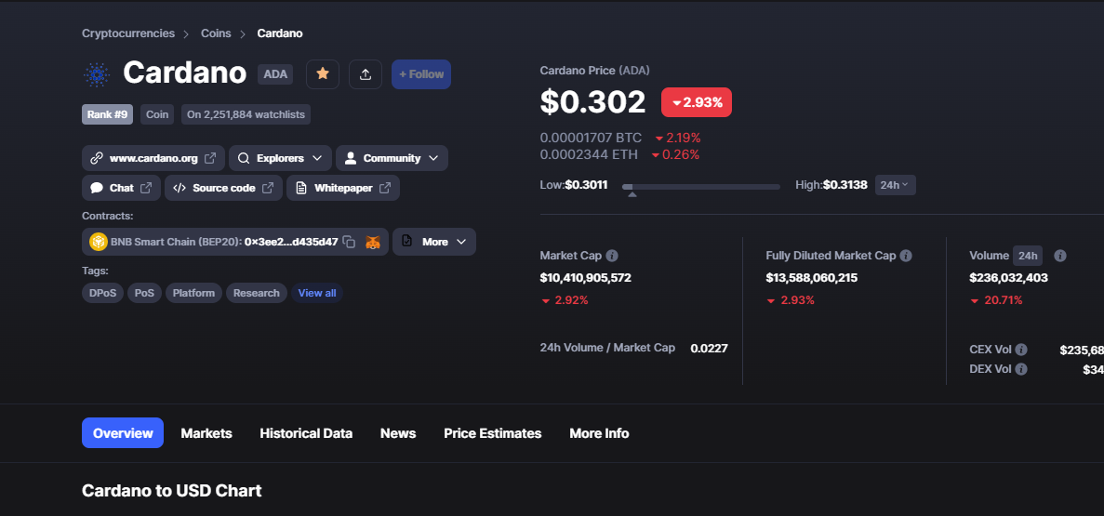1104x516 pixels.
Task: Copy the BNB Smart Chain contract address
Action: 349,242
